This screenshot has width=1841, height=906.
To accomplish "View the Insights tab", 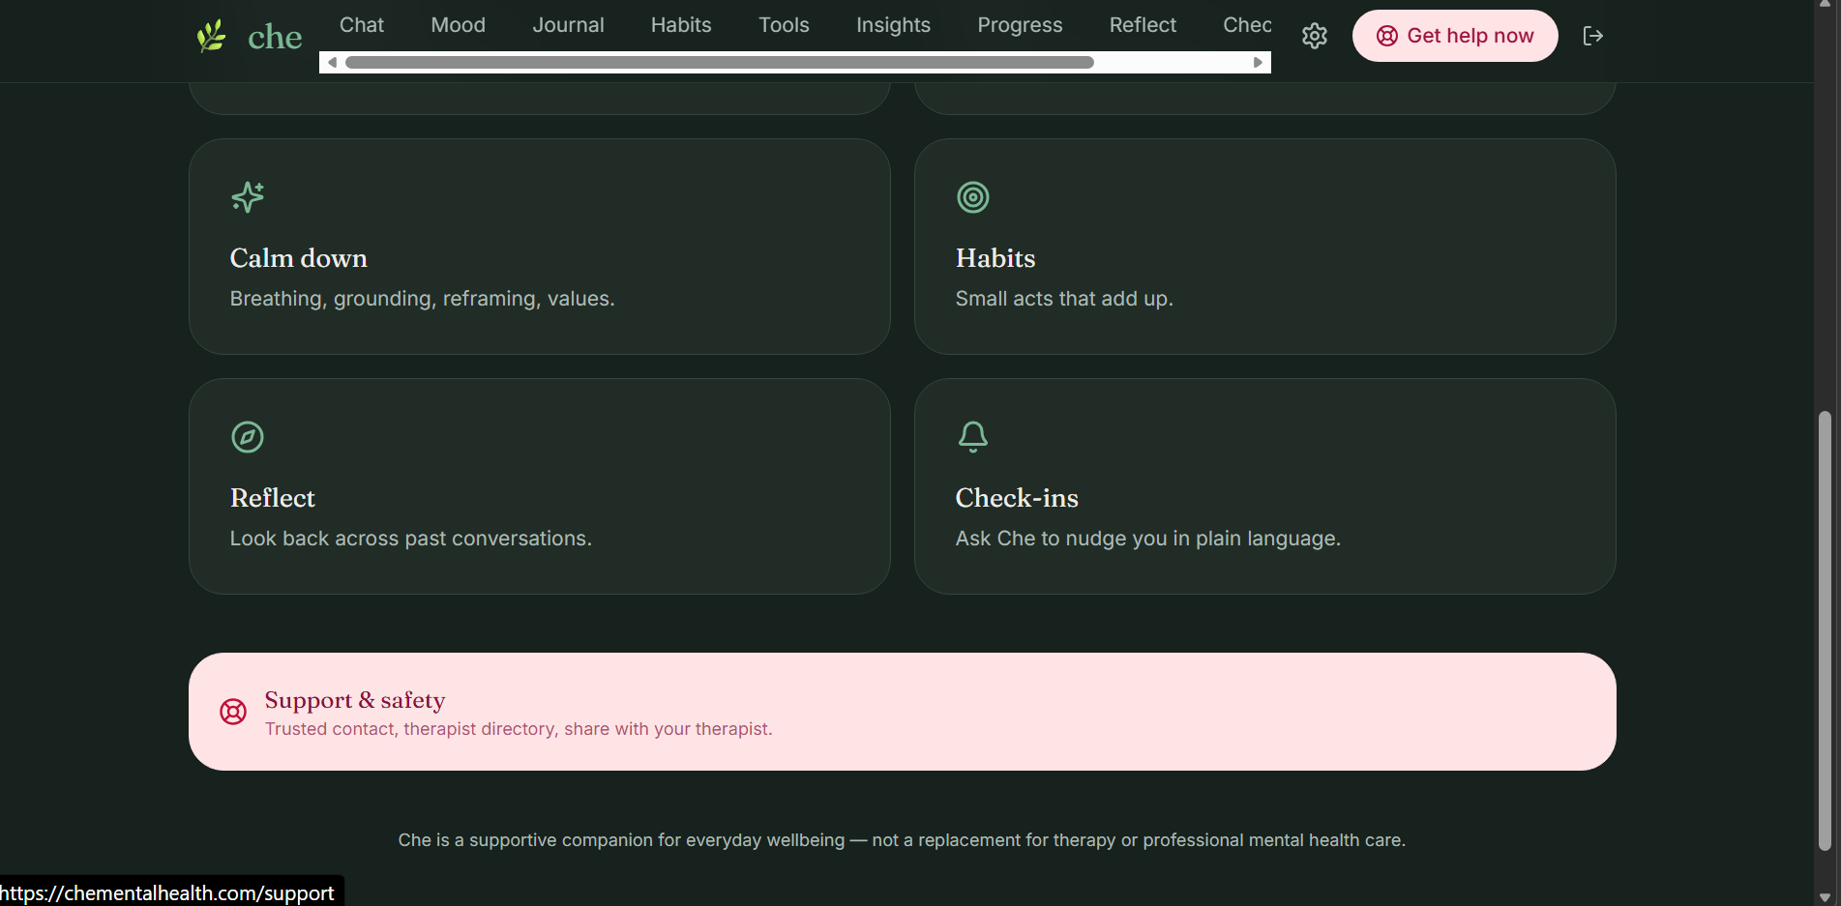I will [893, 25].
